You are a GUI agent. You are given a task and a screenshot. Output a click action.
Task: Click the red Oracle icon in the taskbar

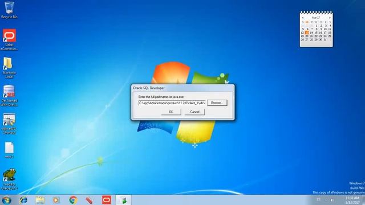click(107, 200)
